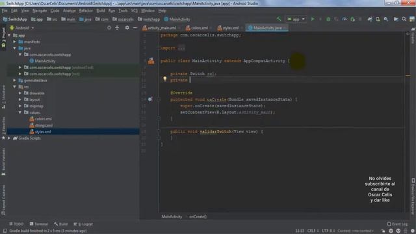
Task: Open the Build menu
Action: click(x=101, y=11)
